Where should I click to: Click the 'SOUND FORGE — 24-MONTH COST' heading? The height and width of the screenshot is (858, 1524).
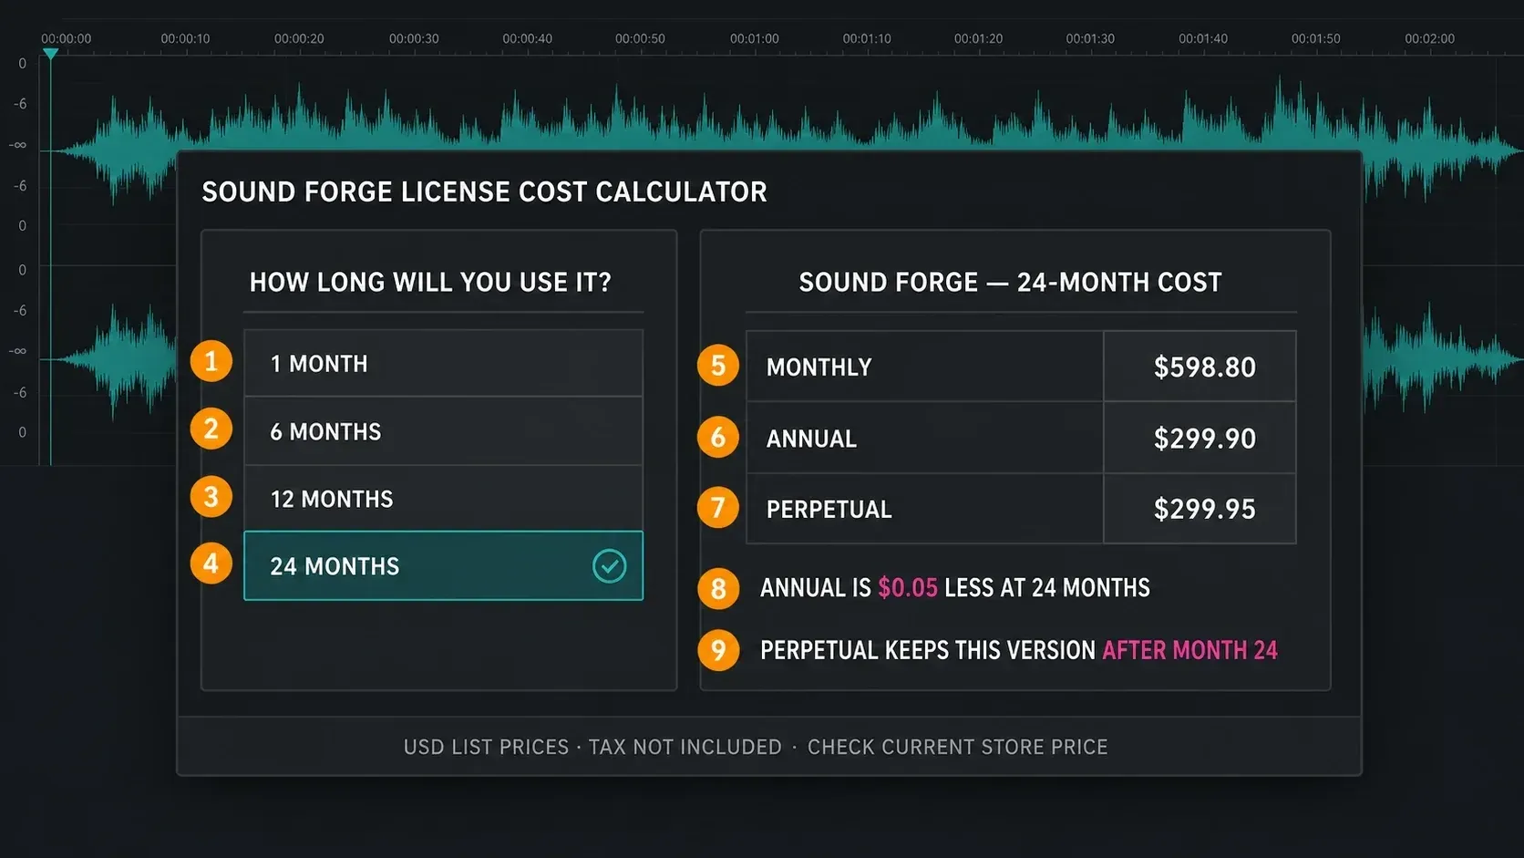point(1010,283)
